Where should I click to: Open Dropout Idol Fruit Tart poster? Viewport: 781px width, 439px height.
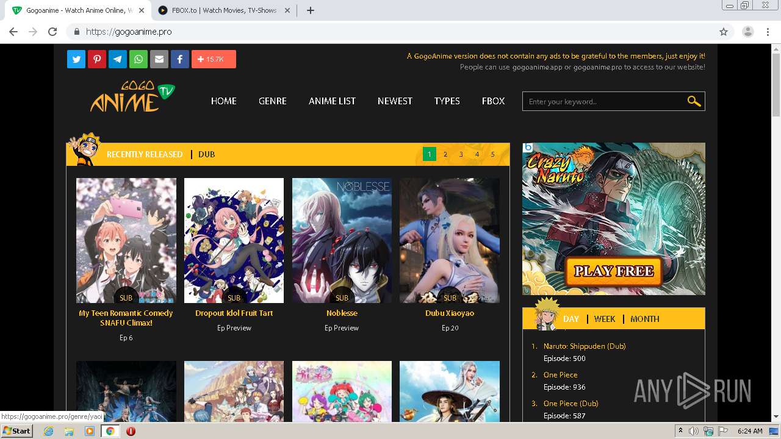click(x=234, y=240)
